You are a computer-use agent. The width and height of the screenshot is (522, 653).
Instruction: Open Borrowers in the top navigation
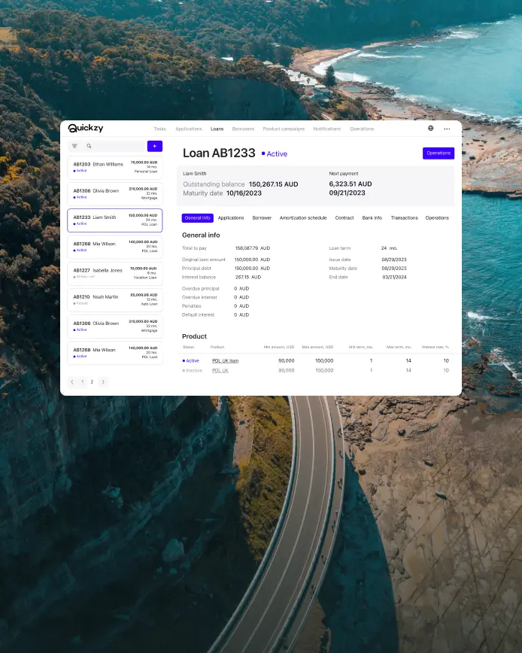pyautogui.click(x=243, y=129)
